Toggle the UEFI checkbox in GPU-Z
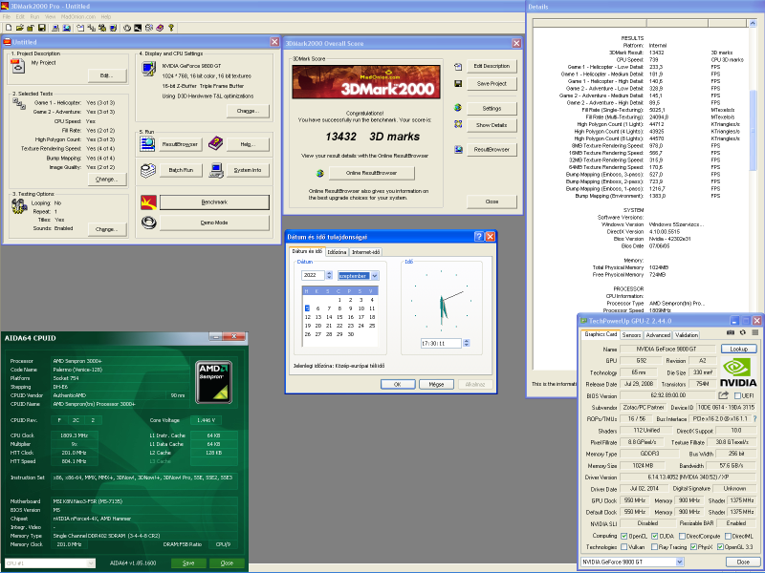This screenshot has height=573, width=765. point(737,395)
